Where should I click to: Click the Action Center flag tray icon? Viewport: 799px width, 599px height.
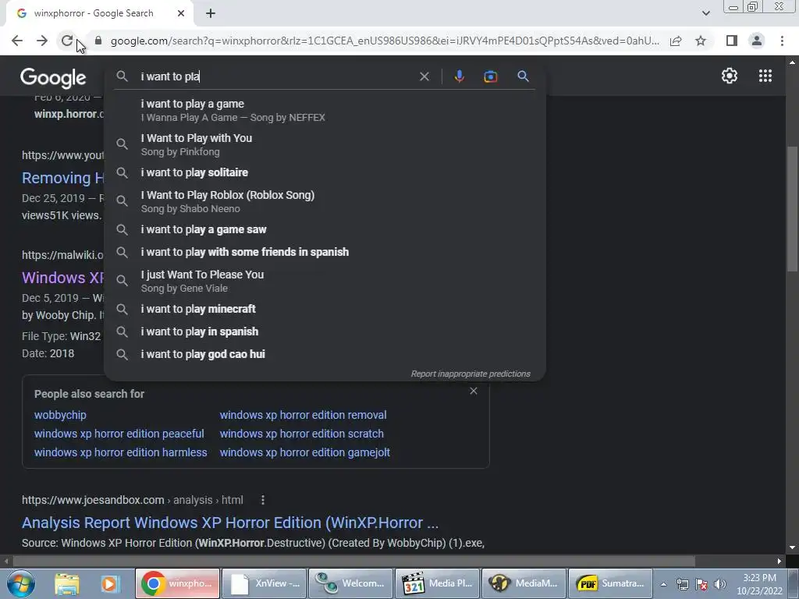pos(701,584)
